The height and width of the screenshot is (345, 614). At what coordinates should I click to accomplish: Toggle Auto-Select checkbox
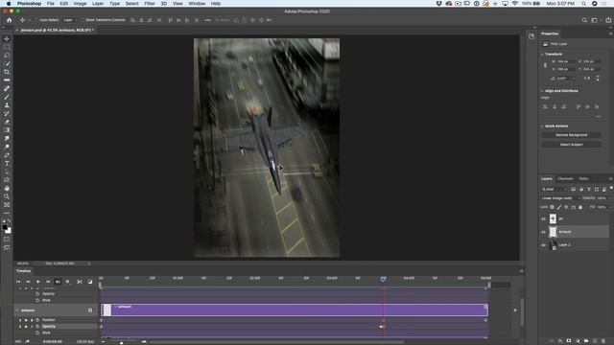37,20
